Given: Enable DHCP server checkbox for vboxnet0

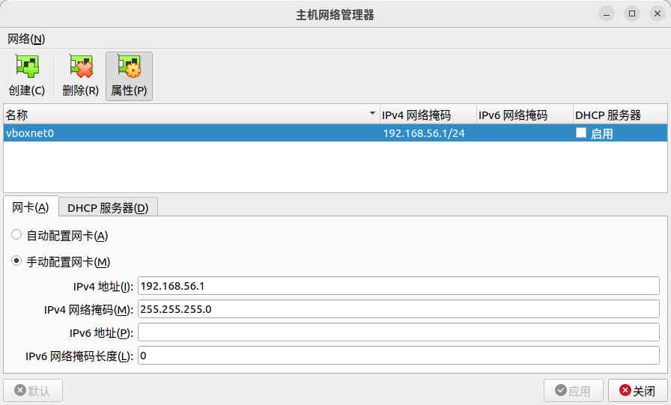Looking at the screenshot, I should (581, 133).
